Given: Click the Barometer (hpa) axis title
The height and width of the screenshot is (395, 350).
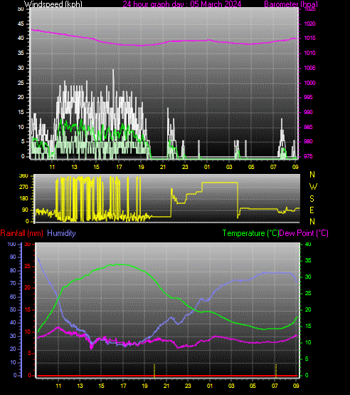Looking at the screenshot, I should [x=291, y=4].
